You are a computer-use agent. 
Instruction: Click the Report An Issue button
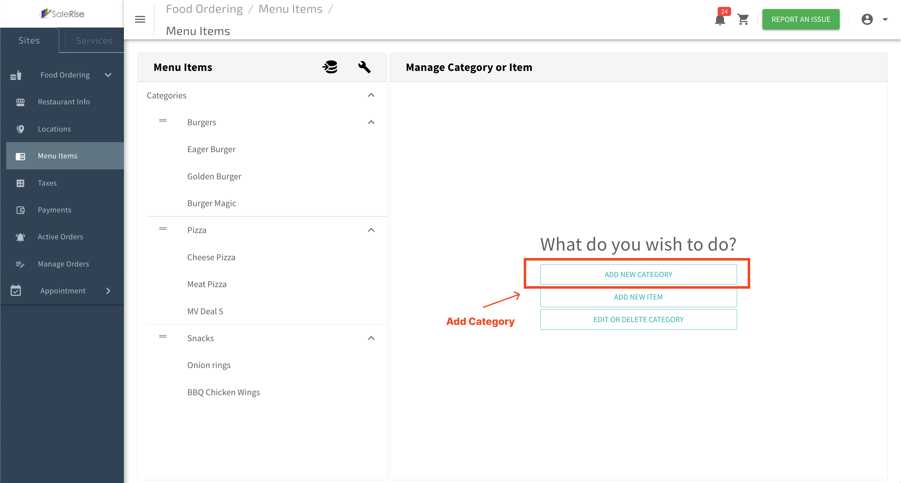801,19
